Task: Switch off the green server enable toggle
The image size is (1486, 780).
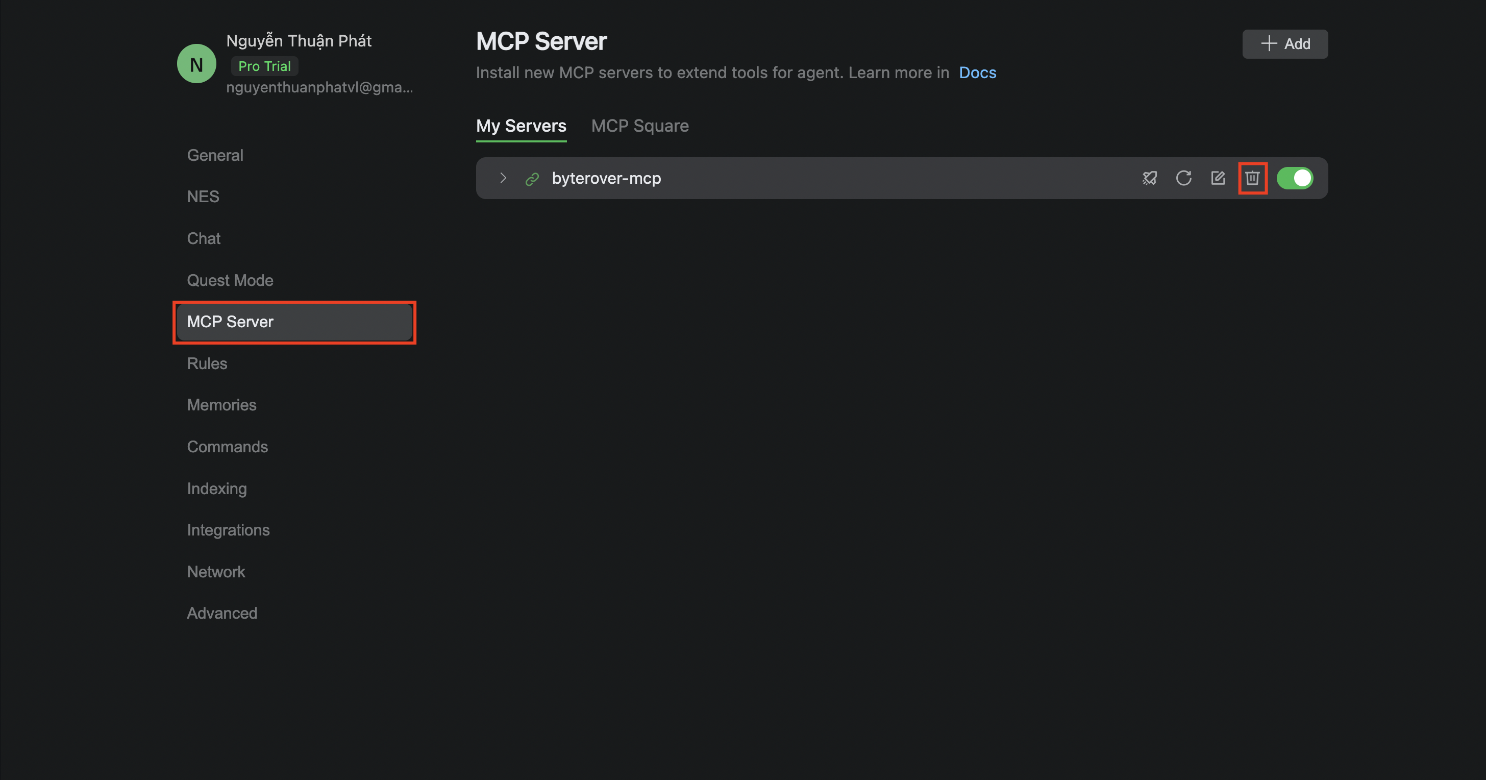Action: (x=1295, y=178)
